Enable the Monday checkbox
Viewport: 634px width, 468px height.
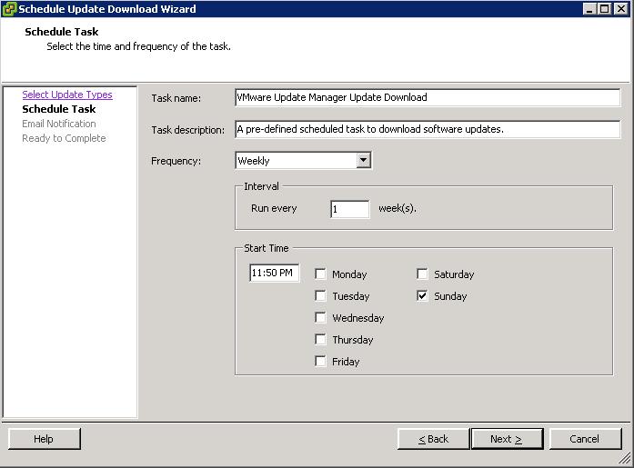320,274
